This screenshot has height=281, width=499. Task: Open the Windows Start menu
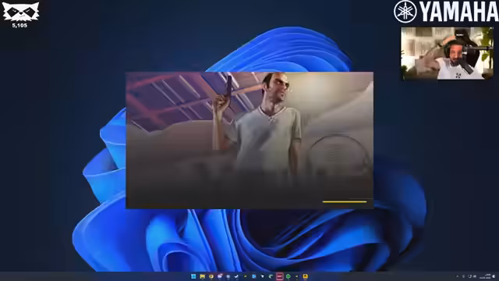(x=193, y=276)
